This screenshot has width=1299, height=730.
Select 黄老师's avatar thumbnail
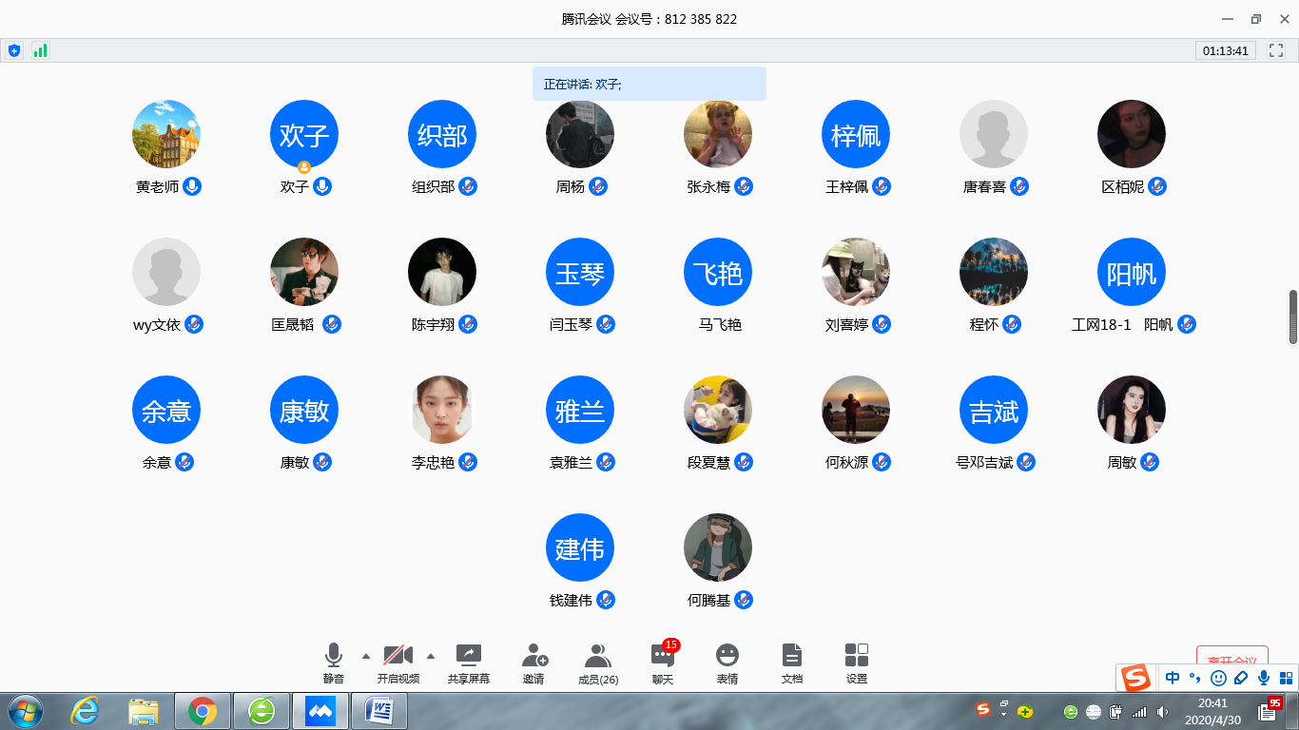[166, 134]
